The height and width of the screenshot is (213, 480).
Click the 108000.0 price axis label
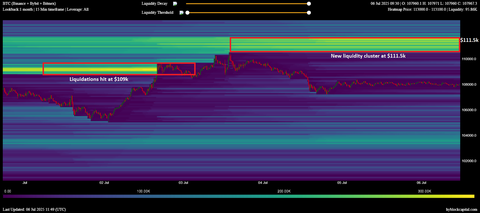tap(469, 85)
